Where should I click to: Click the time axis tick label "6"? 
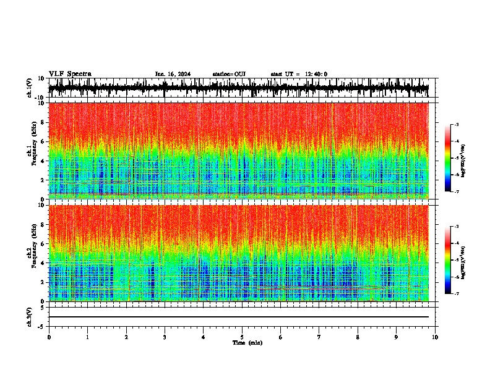[281, 337]
